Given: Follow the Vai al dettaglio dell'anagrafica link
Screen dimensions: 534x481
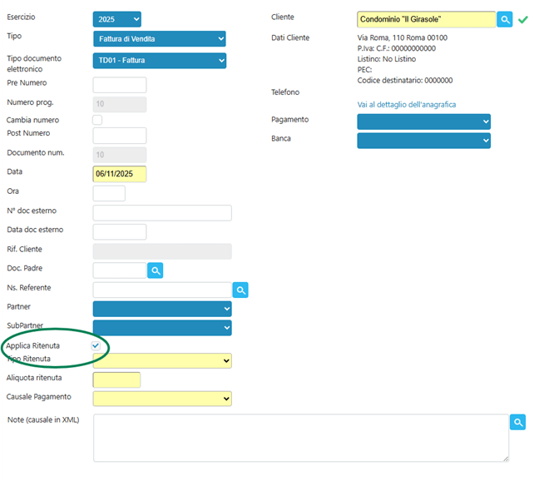Looking at the screenshot, I should (x=406, y=105).
